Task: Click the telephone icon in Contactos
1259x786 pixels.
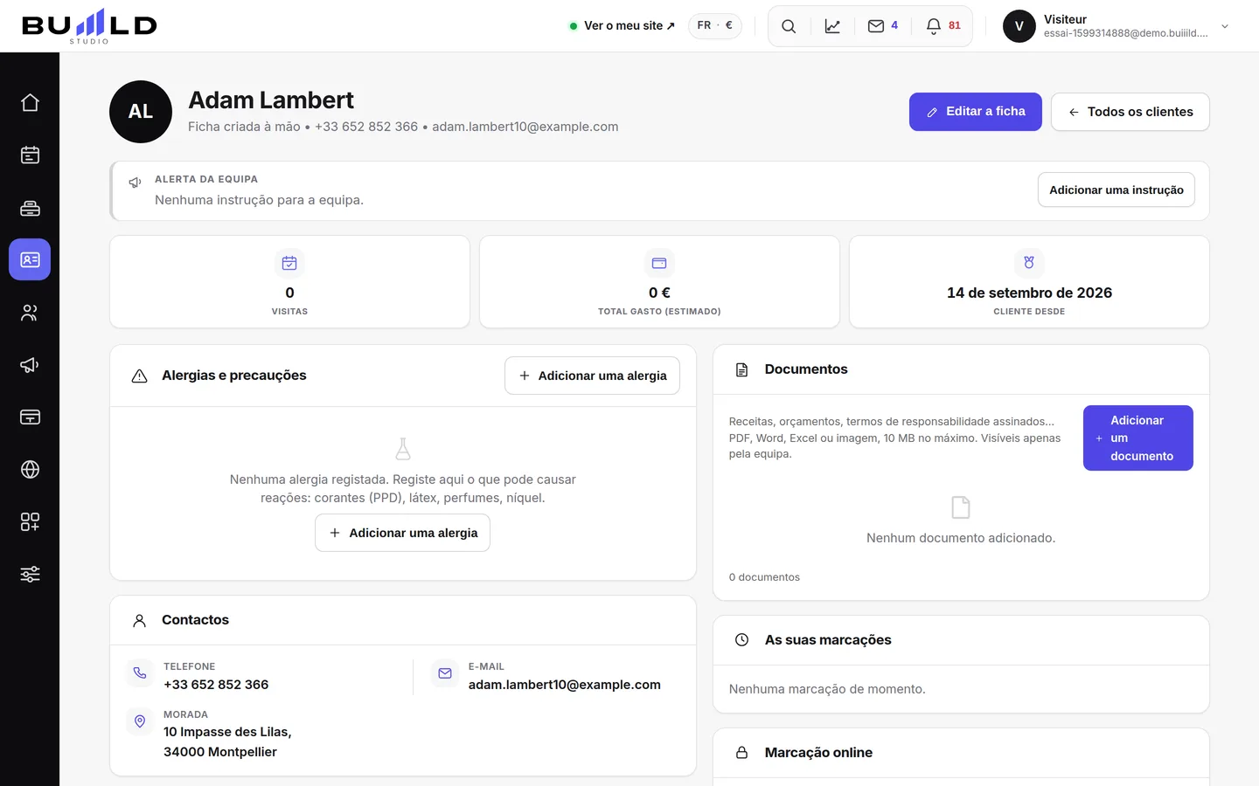Action: tap(140, 673)
